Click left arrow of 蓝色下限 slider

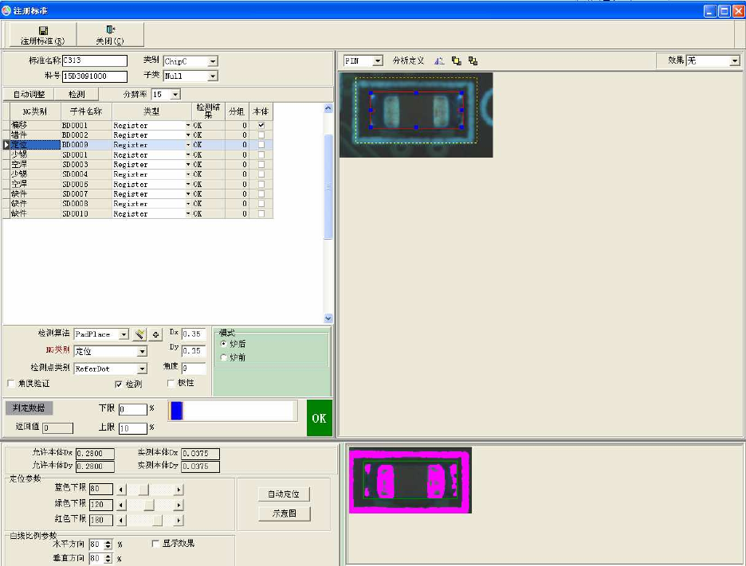coord(121,490)
